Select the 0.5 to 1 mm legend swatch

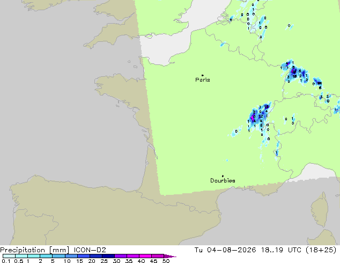pyautogui.click(x=21, y=256)
